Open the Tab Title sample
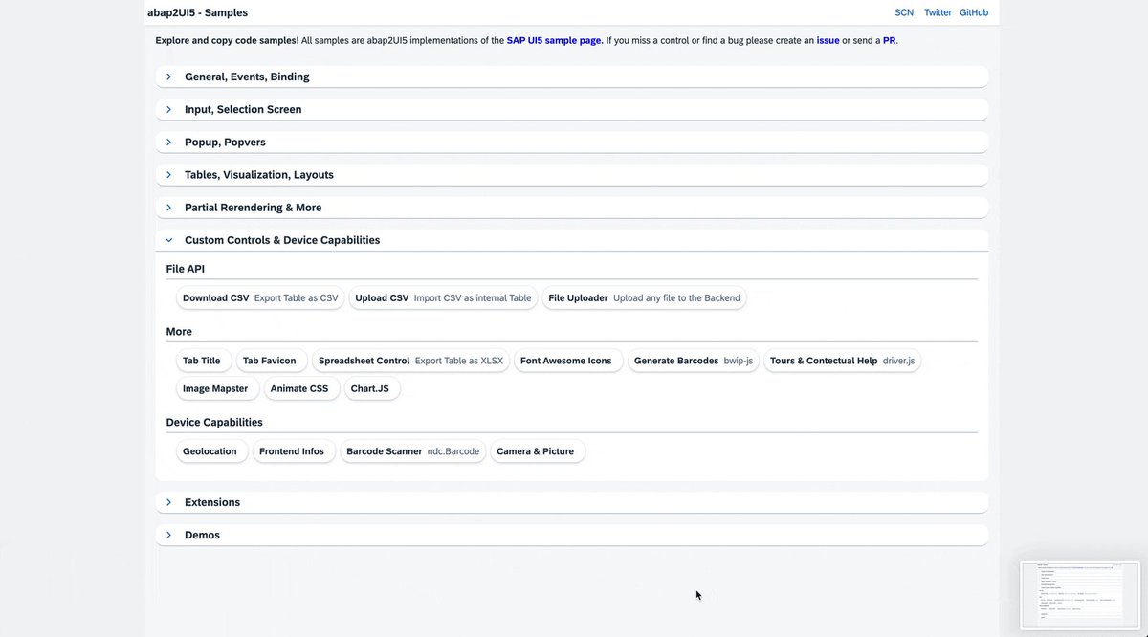 [204, 361]
